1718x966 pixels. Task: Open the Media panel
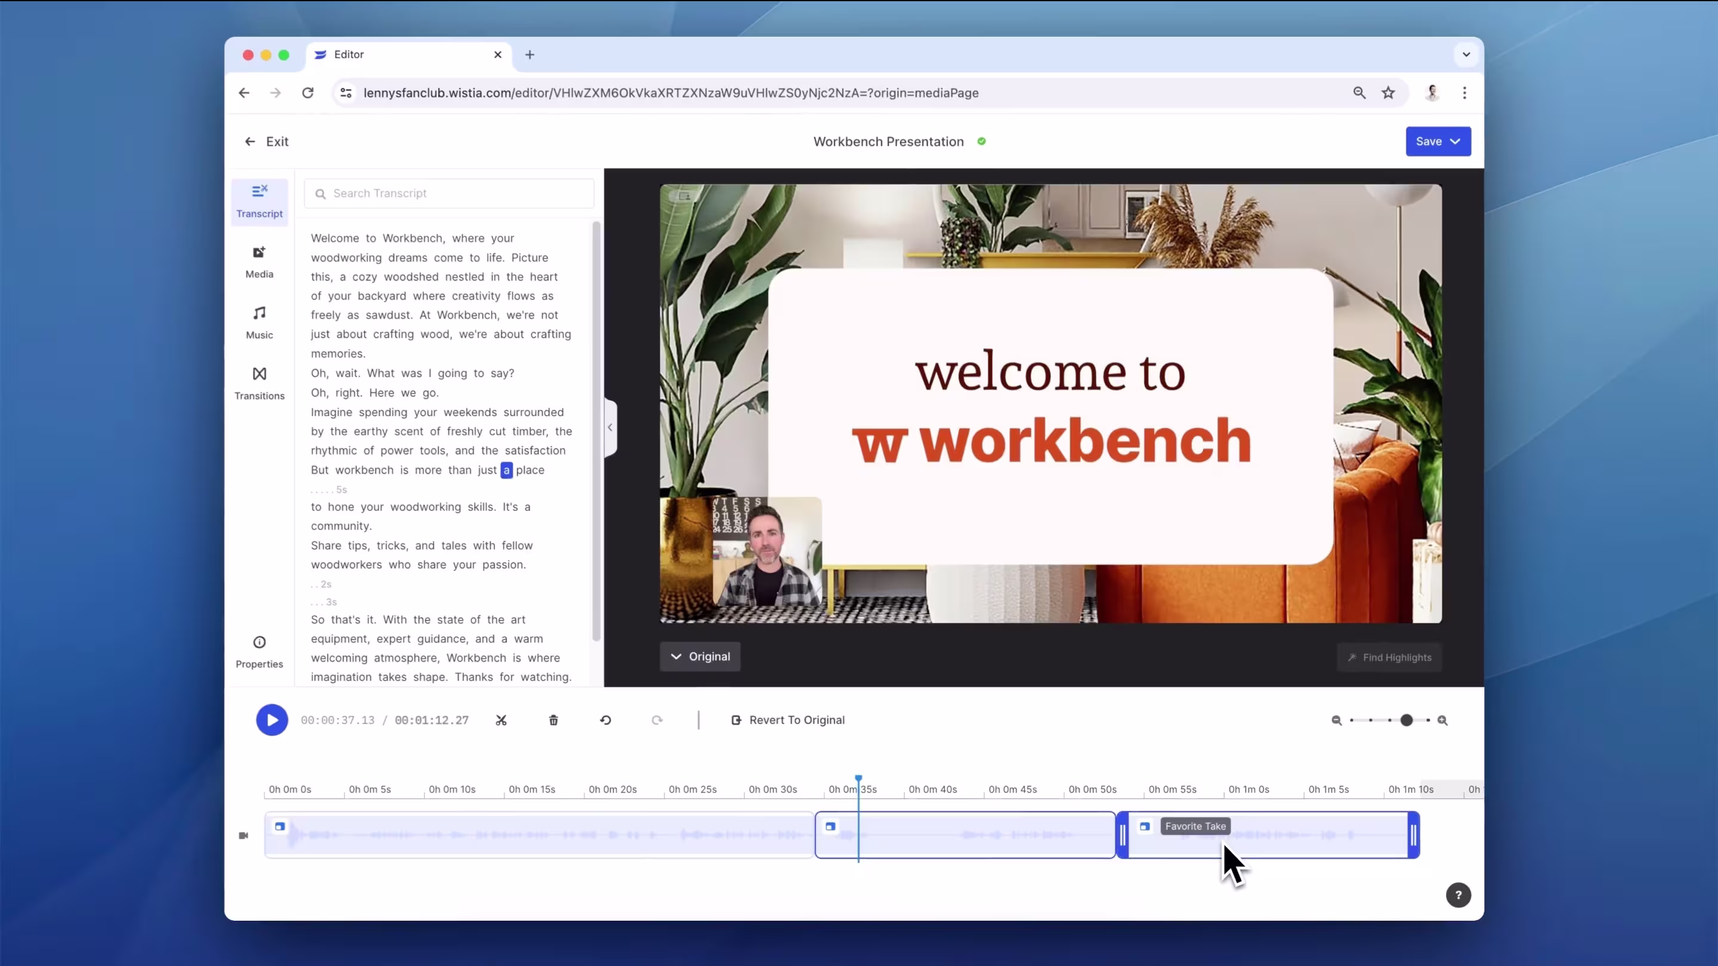coord(259,262)
